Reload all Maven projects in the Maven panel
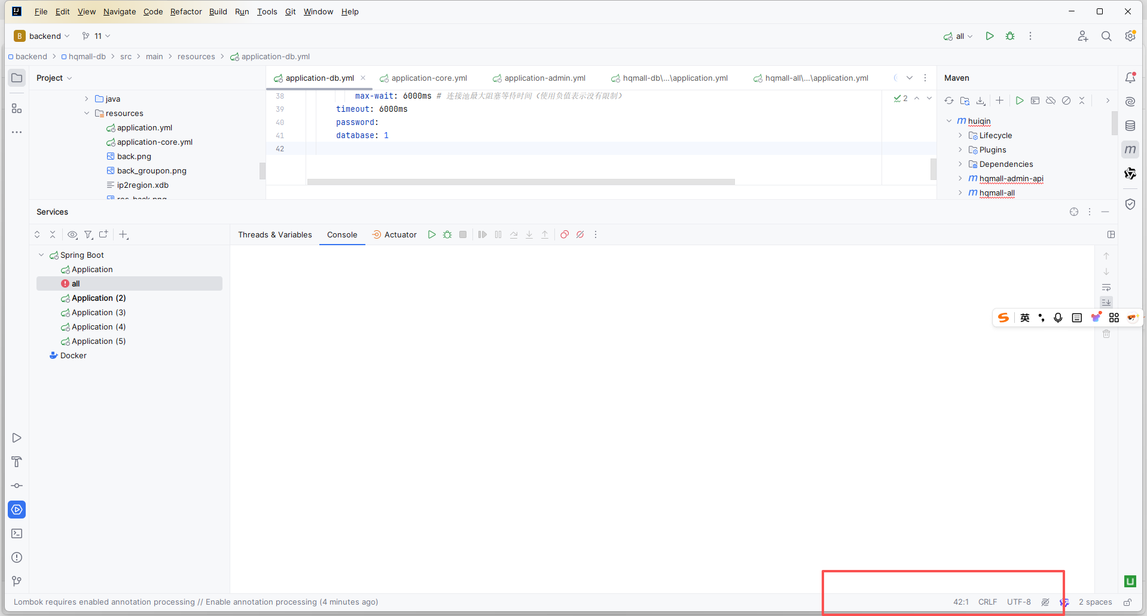The height and width of the screenshot is (616, 1147). 950,100
